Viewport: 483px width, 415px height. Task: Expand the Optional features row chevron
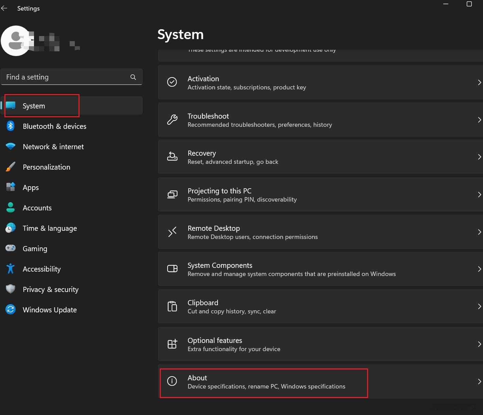(479, 344)
